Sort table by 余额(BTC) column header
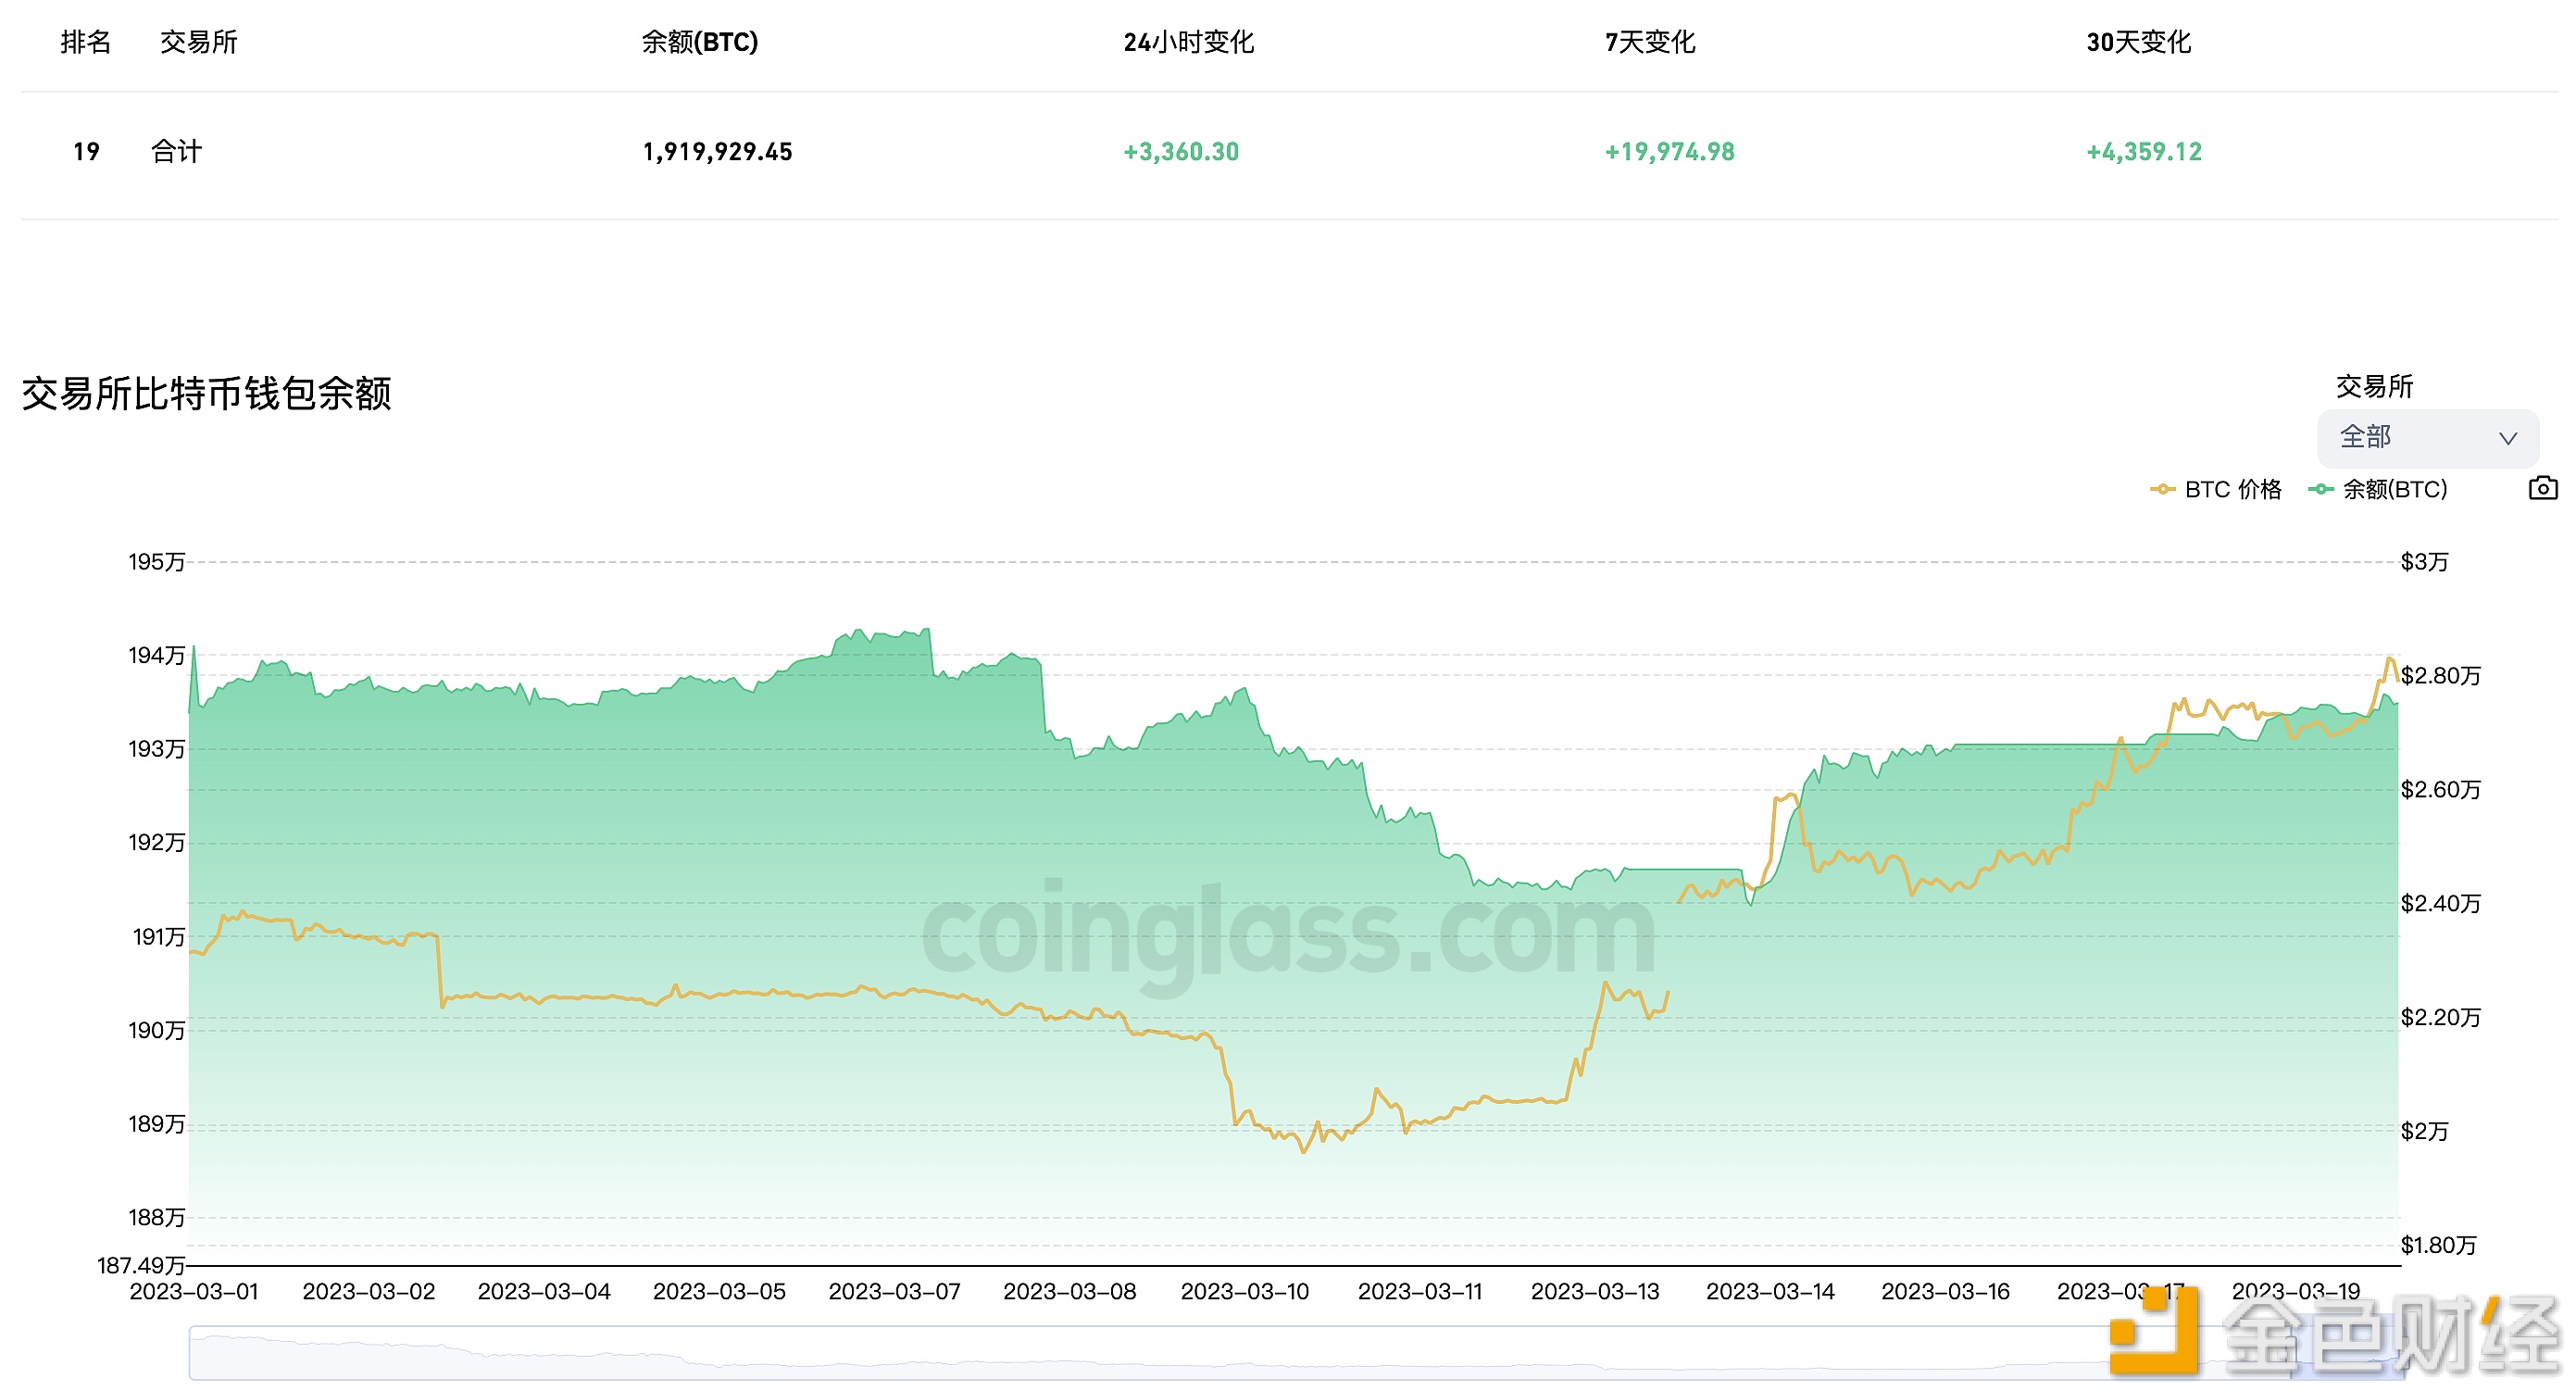 (701, 42)
